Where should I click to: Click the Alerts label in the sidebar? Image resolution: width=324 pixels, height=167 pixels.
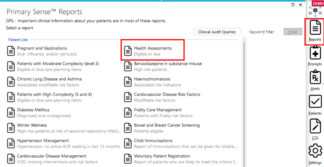(315, 89)
